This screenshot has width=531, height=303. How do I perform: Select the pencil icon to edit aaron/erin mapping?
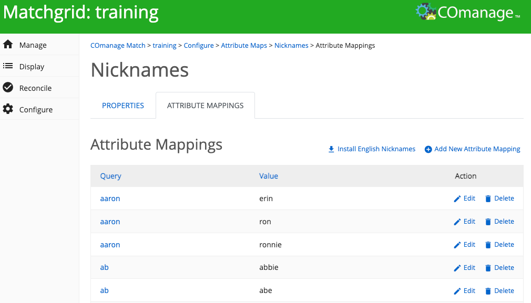pos(456,198)
